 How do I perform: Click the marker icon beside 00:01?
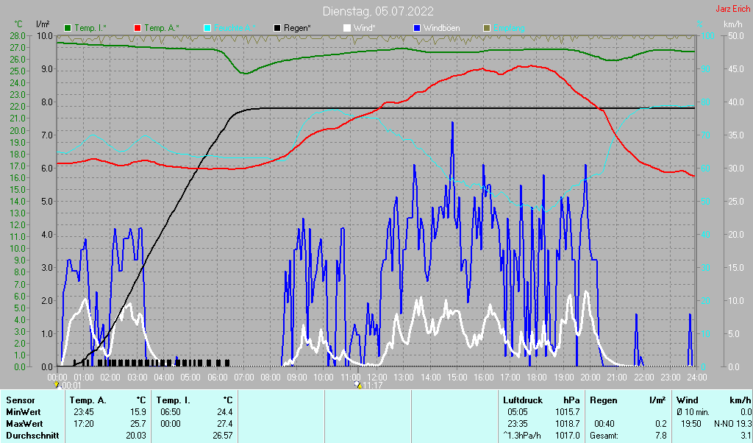coord(57,385)
